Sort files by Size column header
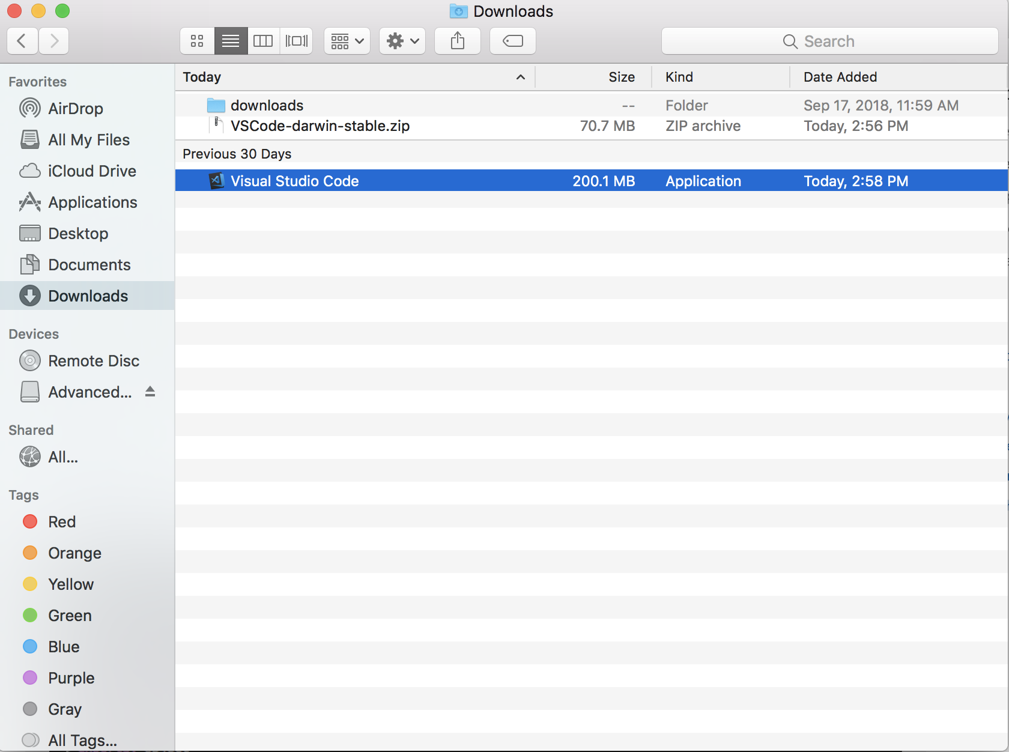 (x=621, y=77)
